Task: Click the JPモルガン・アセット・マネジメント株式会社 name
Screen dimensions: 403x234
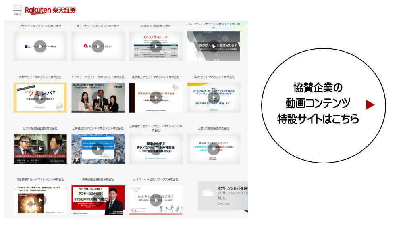Action: click(214, 26)
